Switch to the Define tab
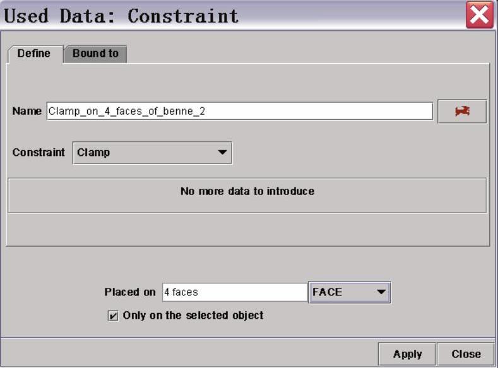498x368 pixels. pyautogui.click(x=35, y=54)
